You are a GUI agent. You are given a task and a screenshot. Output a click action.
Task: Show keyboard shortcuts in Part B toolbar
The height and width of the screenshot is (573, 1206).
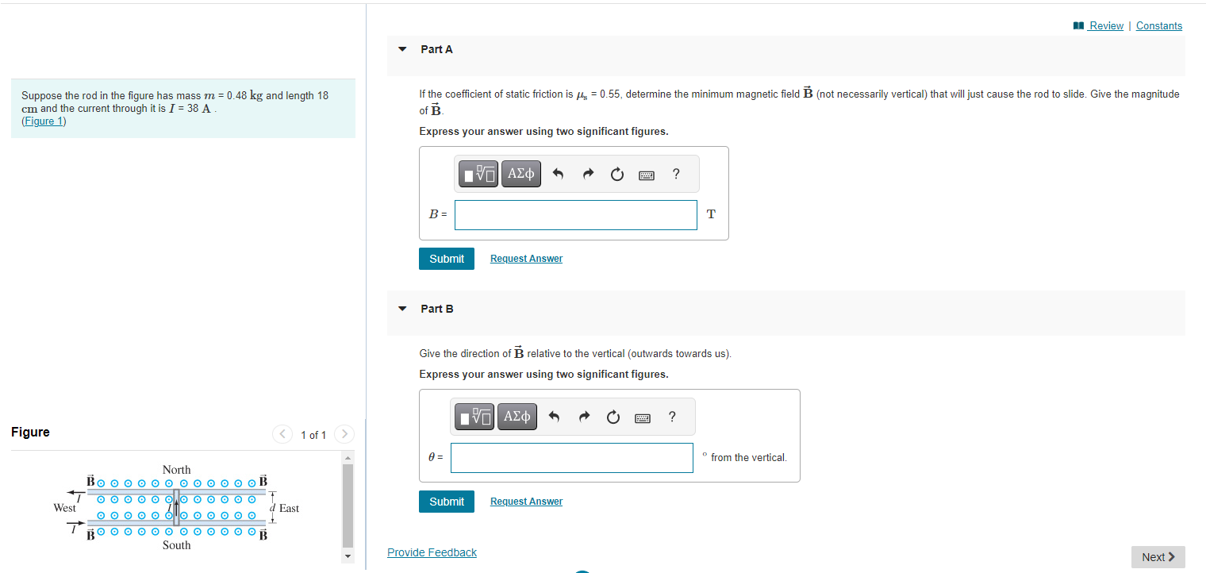click(643, 417)
